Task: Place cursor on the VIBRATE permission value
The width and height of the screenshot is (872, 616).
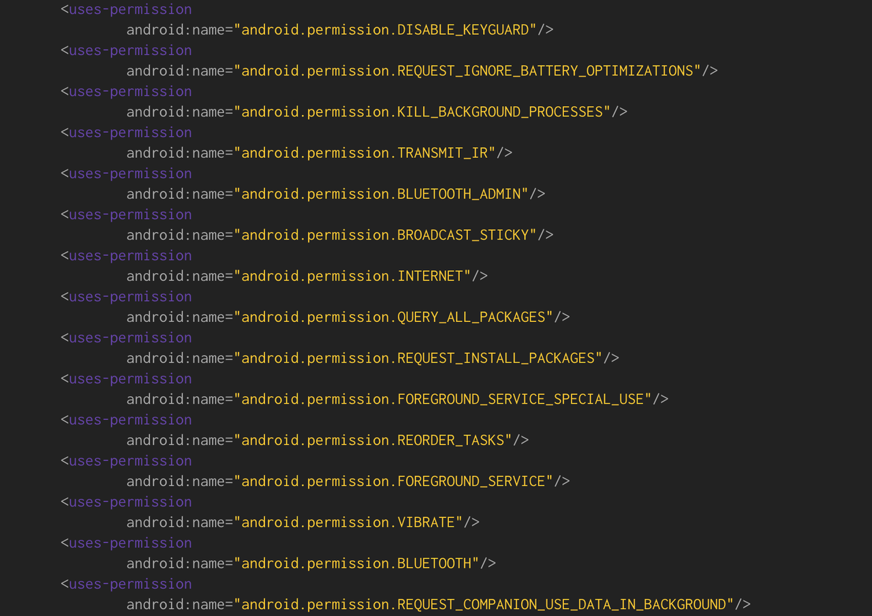Action: click(349, 522)
